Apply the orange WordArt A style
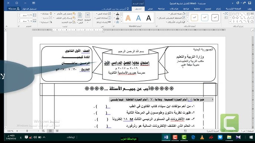This screenshot has width=255, height=143. coord(128,18)
